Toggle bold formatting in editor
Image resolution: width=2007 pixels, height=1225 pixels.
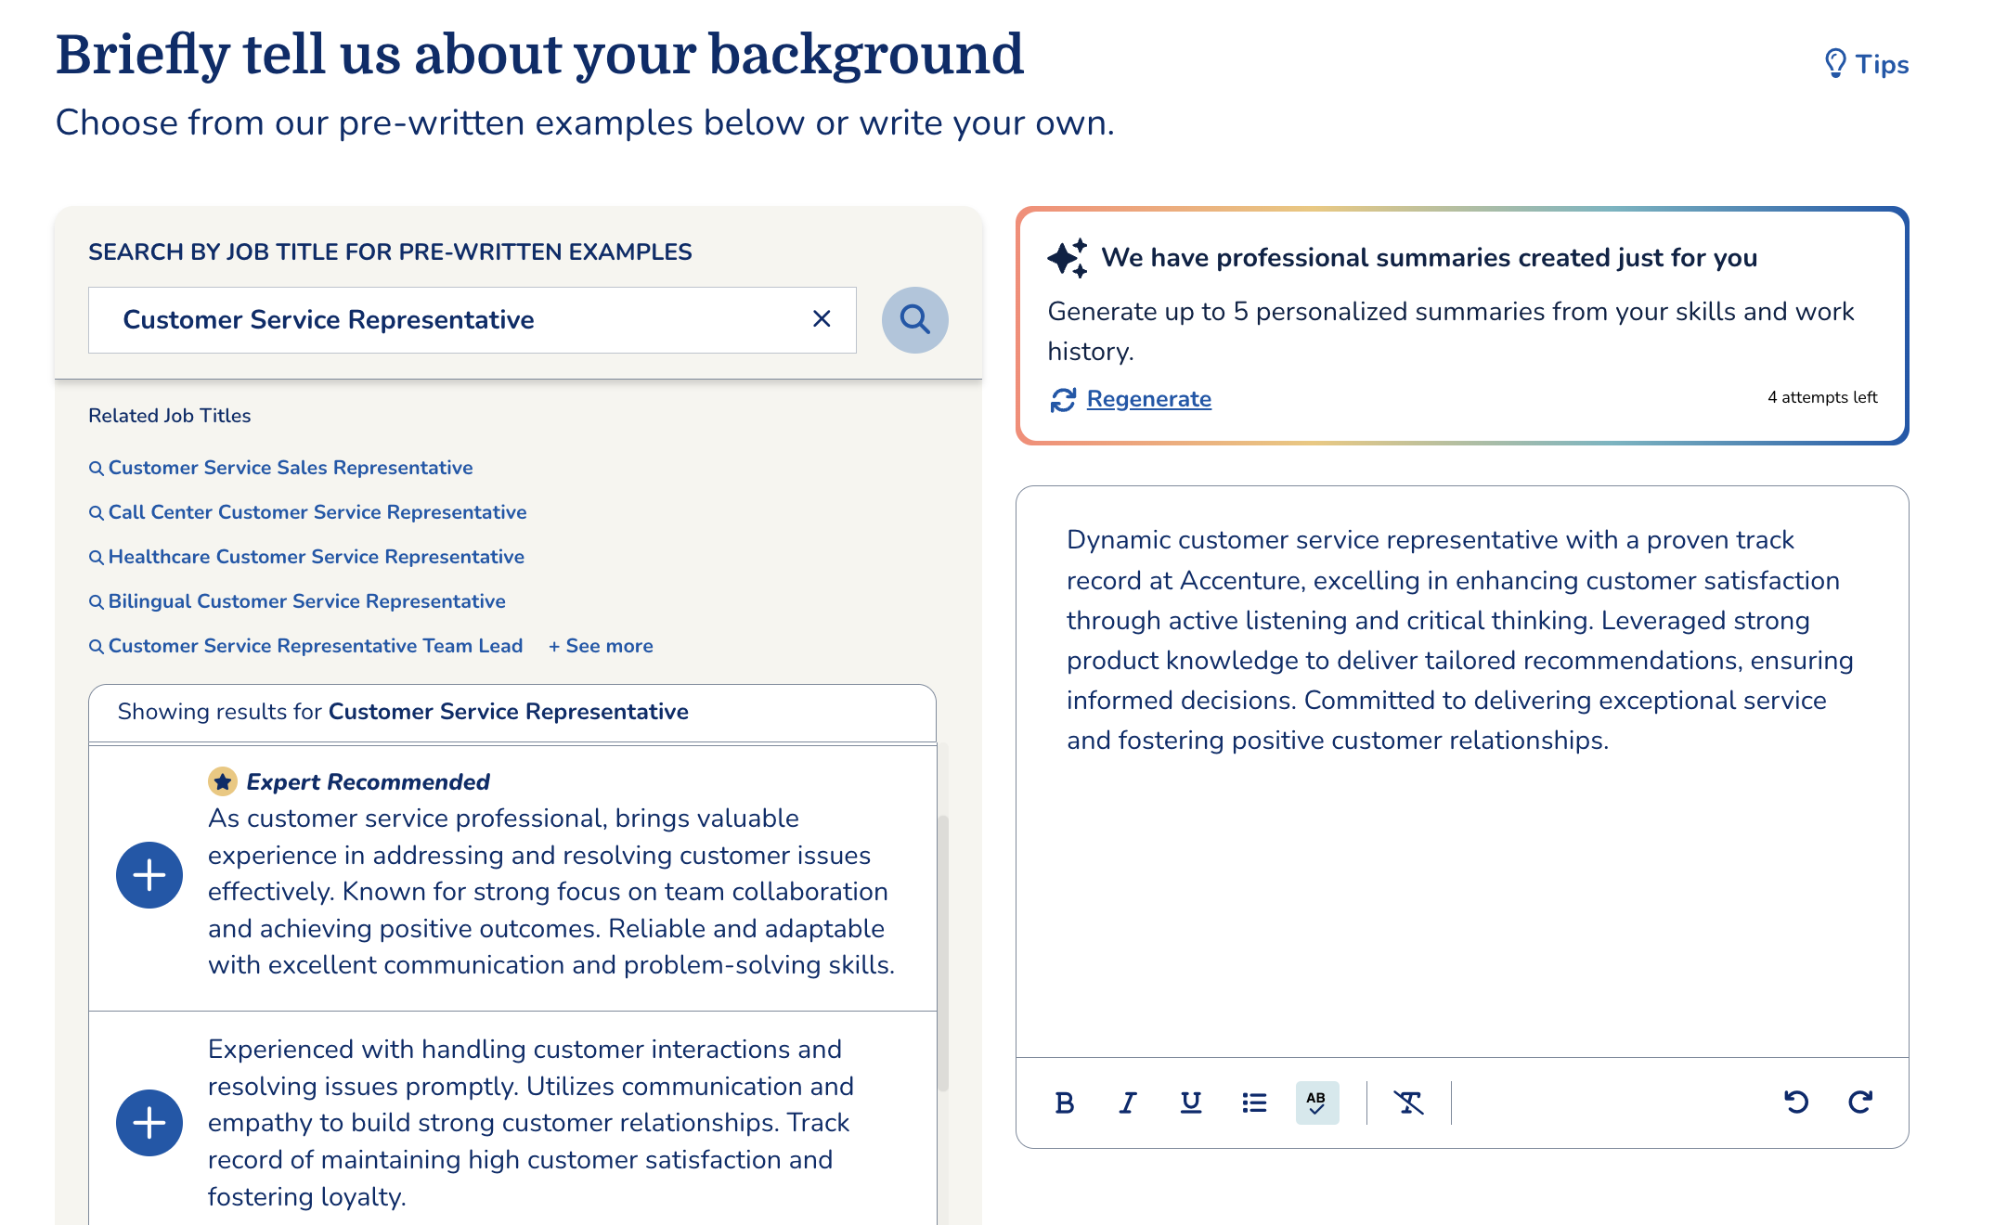coord(1065,1102)
